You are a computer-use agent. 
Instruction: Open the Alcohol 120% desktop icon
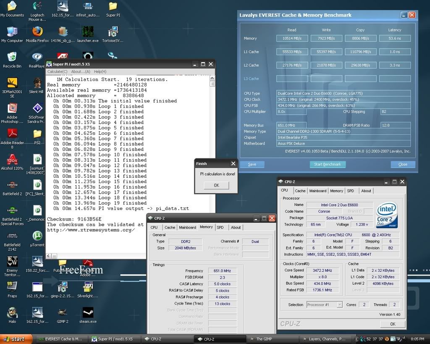[12, 160]
